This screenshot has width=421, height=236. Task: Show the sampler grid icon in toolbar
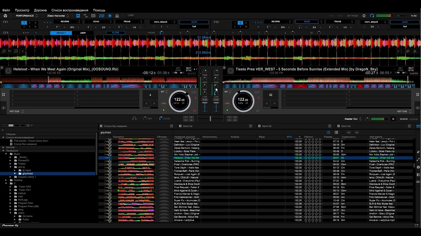click(x=93, y=16)
